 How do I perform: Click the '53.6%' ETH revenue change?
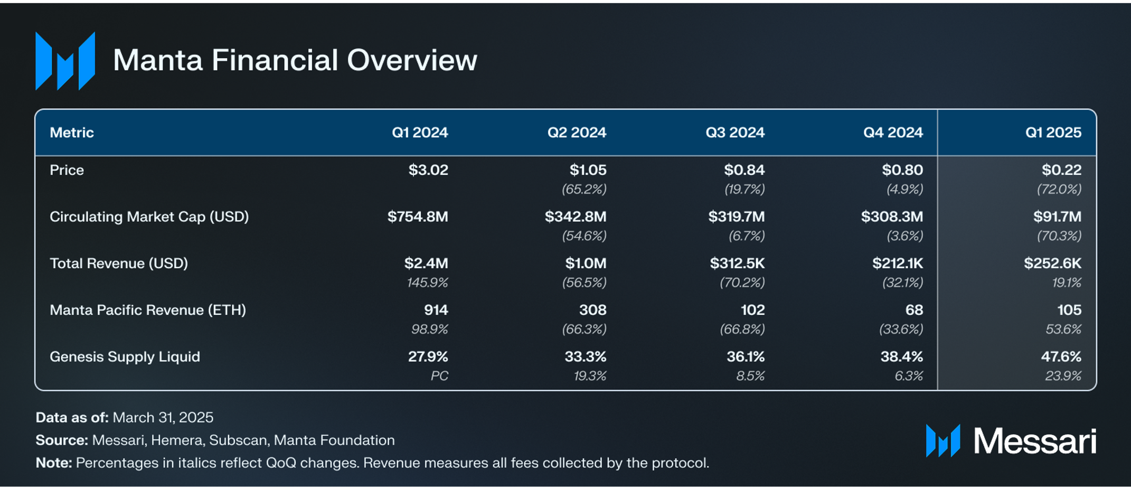pyautogui.click(x=1063, y=329)
